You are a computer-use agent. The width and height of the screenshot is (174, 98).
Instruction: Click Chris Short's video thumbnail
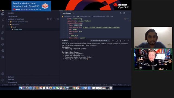(153, 59)
